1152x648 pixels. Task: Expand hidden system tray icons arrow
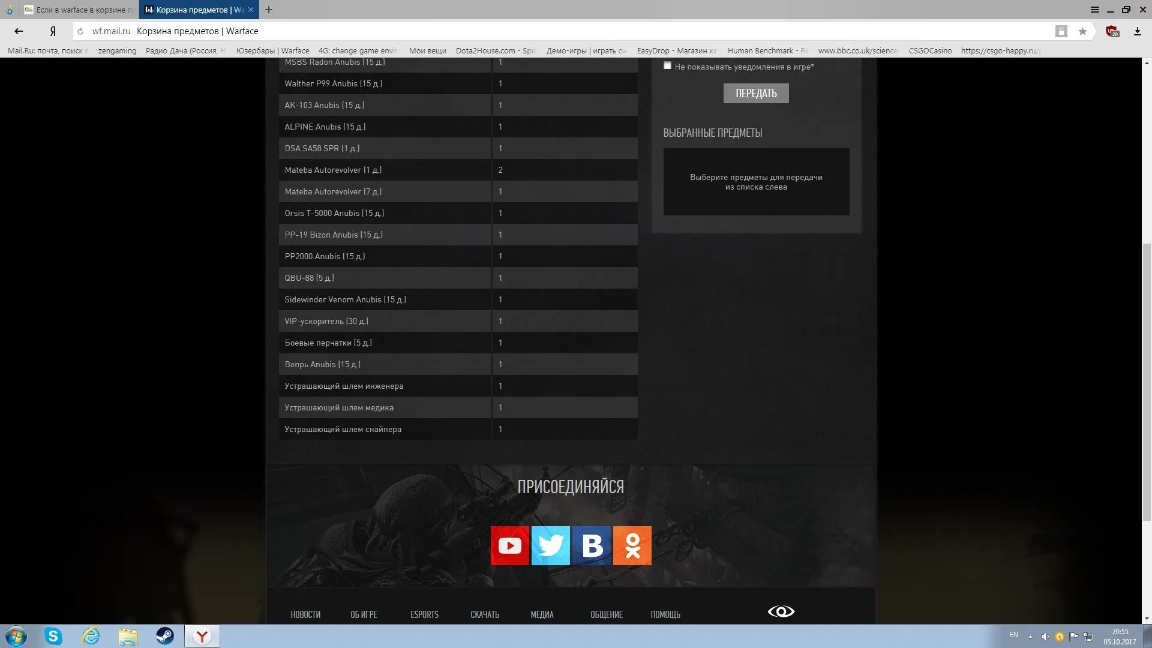[x=1030, y=637]
